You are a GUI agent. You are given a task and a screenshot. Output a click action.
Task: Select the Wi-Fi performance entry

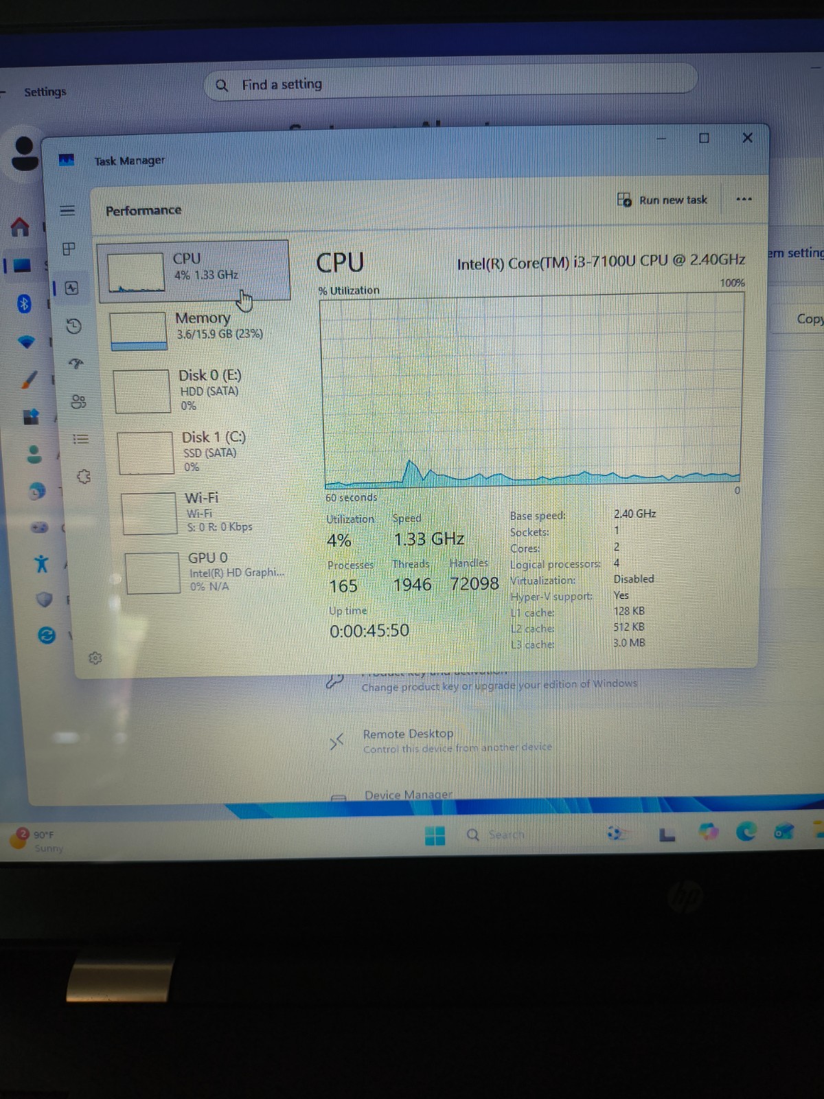206,512
